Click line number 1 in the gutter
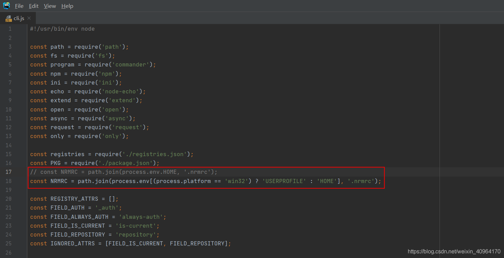Screen dimensions: 504x258 pyautogui.click(x=10, y=29)
